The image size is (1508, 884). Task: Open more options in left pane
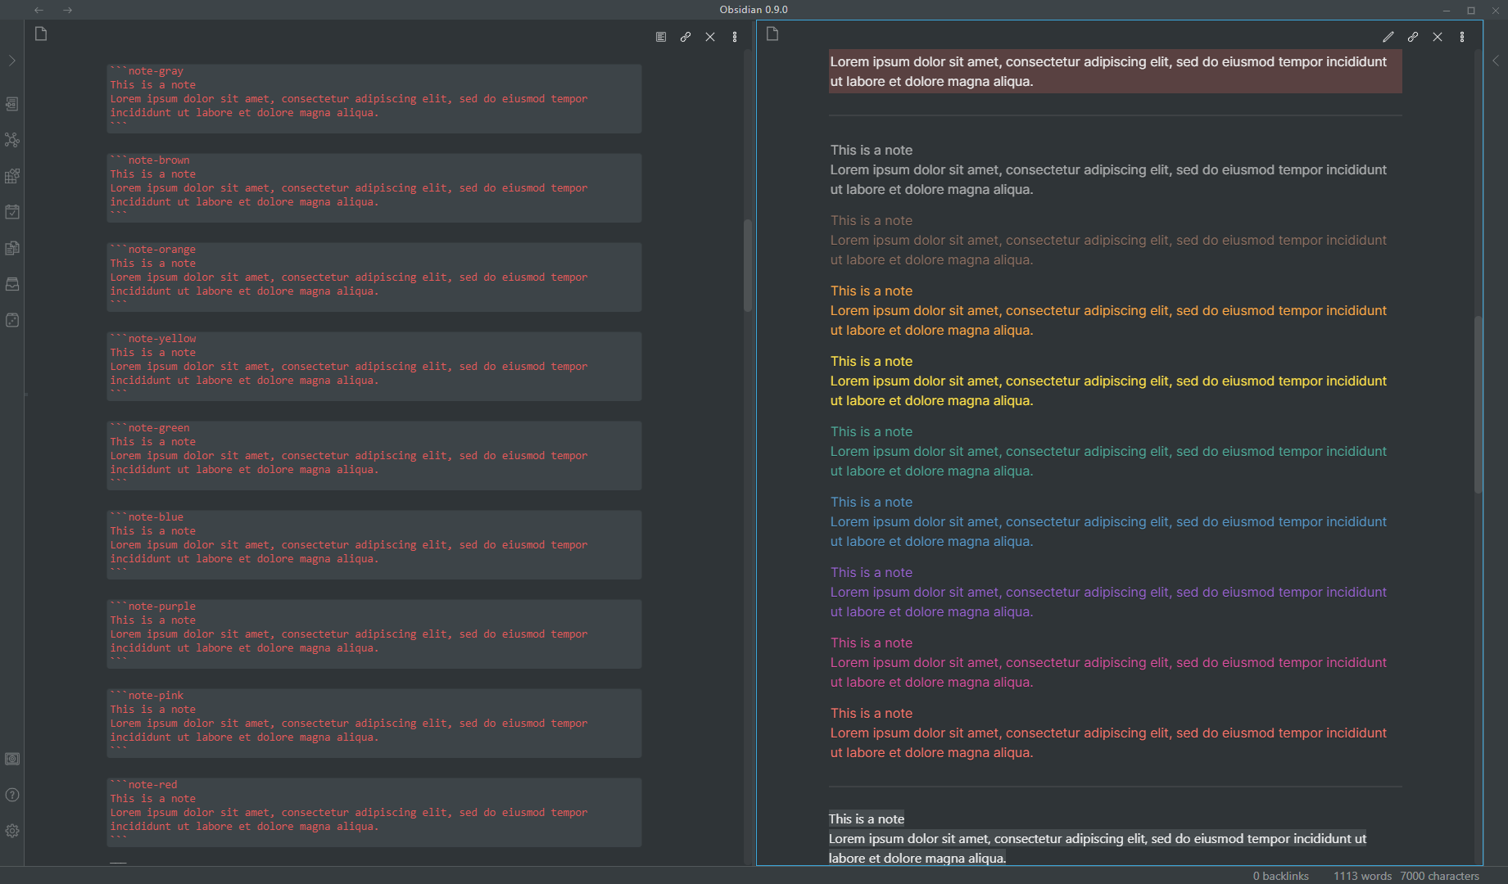click(x=735, y=37)
